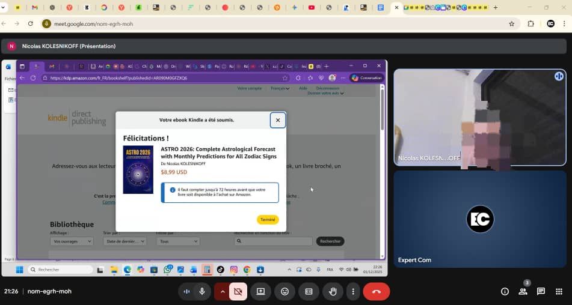Select the Expert Com participant tile

coord(480,219)
